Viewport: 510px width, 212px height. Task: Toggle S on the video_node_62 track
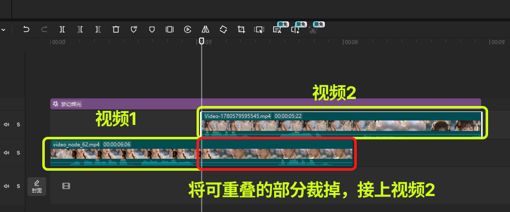tap(18, 153)
